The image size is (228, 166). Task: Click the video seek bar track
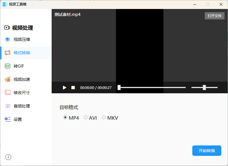click(x=152, y=87)
